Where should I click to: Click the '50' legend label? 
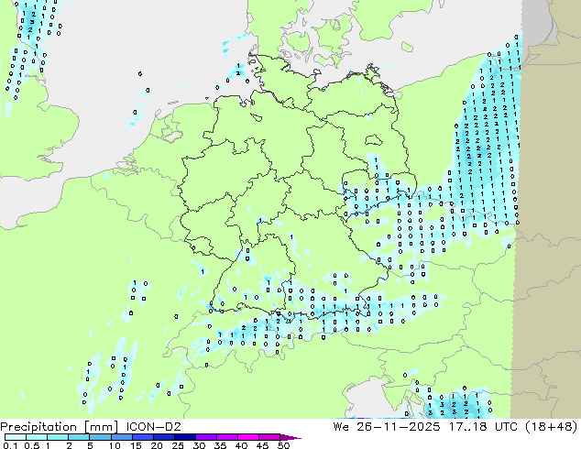(283, 445)
